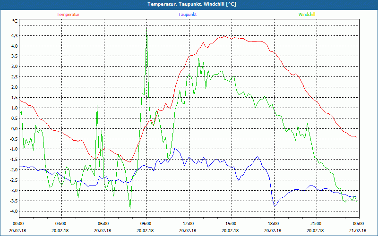Click the 0,5 y-axis value
378x236 pixels.
tap(14, 118)
